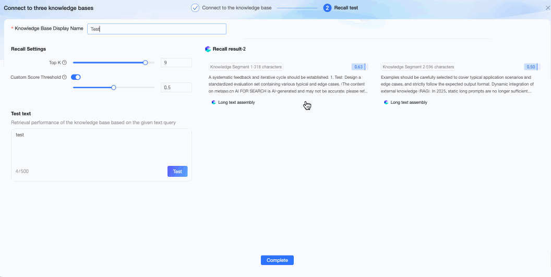Click the Top K label
Image resolution: width=551 pixels, height=277 pixels.
pyautogui.click(x=55, y=63)
